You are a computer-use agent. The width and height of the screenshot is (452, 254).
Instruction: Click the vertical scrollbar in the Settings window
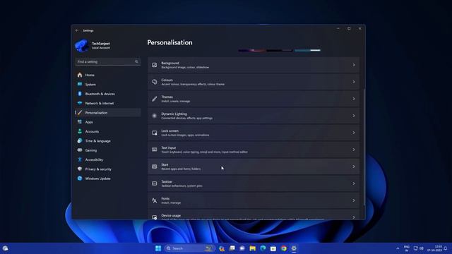pyautogui.click(x=364, y=147)
